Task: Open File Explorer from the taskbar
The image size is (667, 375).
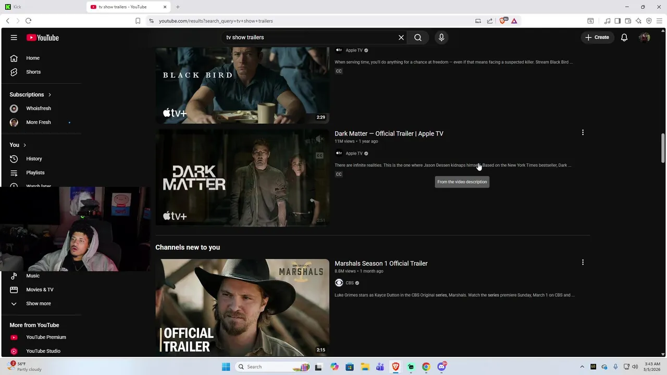Action: point(365,367)
